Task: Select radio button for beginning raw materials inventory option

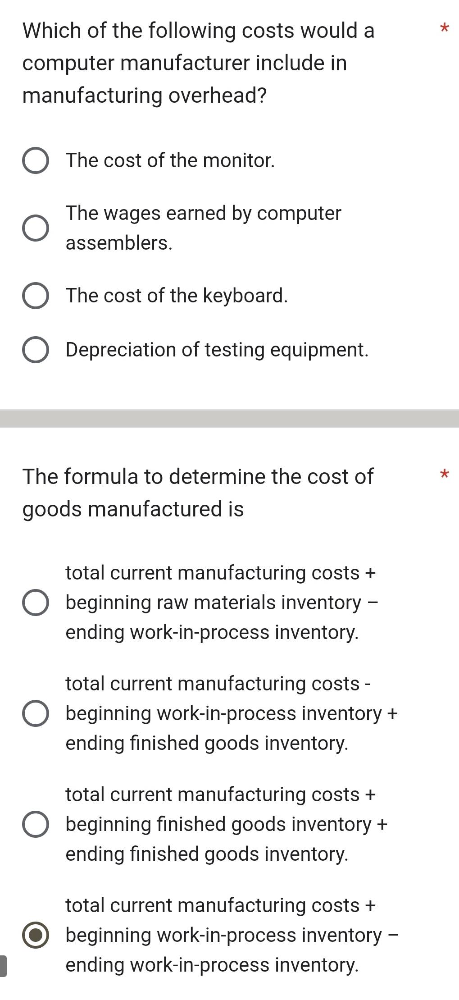Action: coord(36,603)
